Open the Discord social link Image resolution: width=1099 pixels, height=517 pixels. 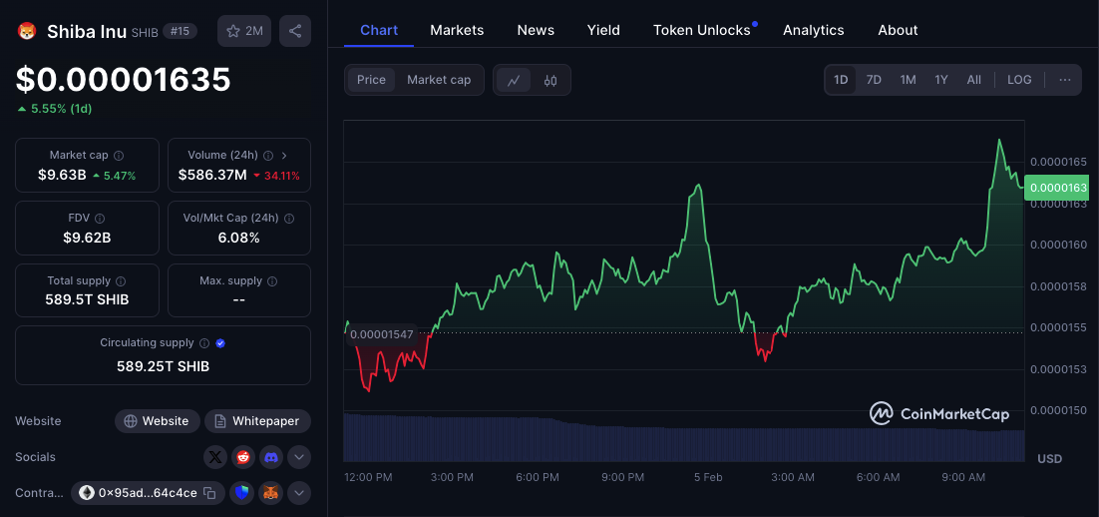tap(271, 457)
